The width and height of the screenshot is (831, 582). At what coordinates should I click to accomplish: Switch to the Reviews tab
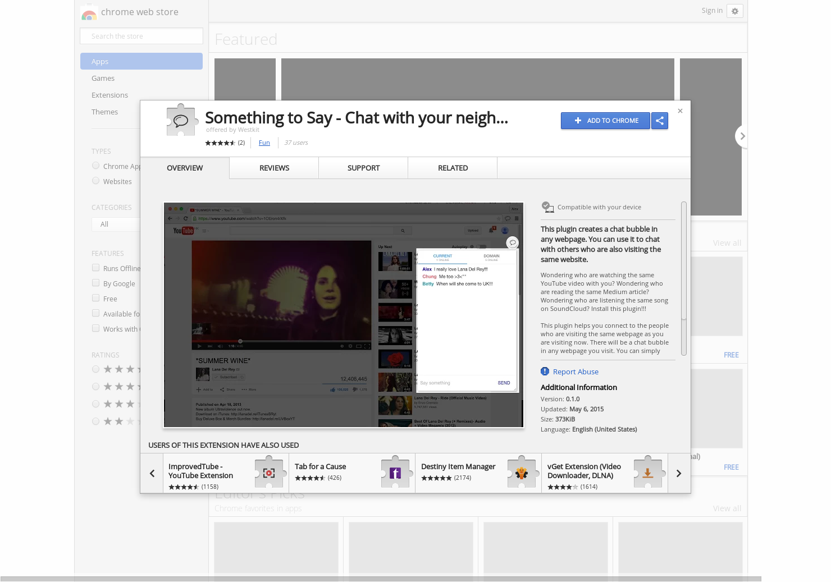point(274,168)
